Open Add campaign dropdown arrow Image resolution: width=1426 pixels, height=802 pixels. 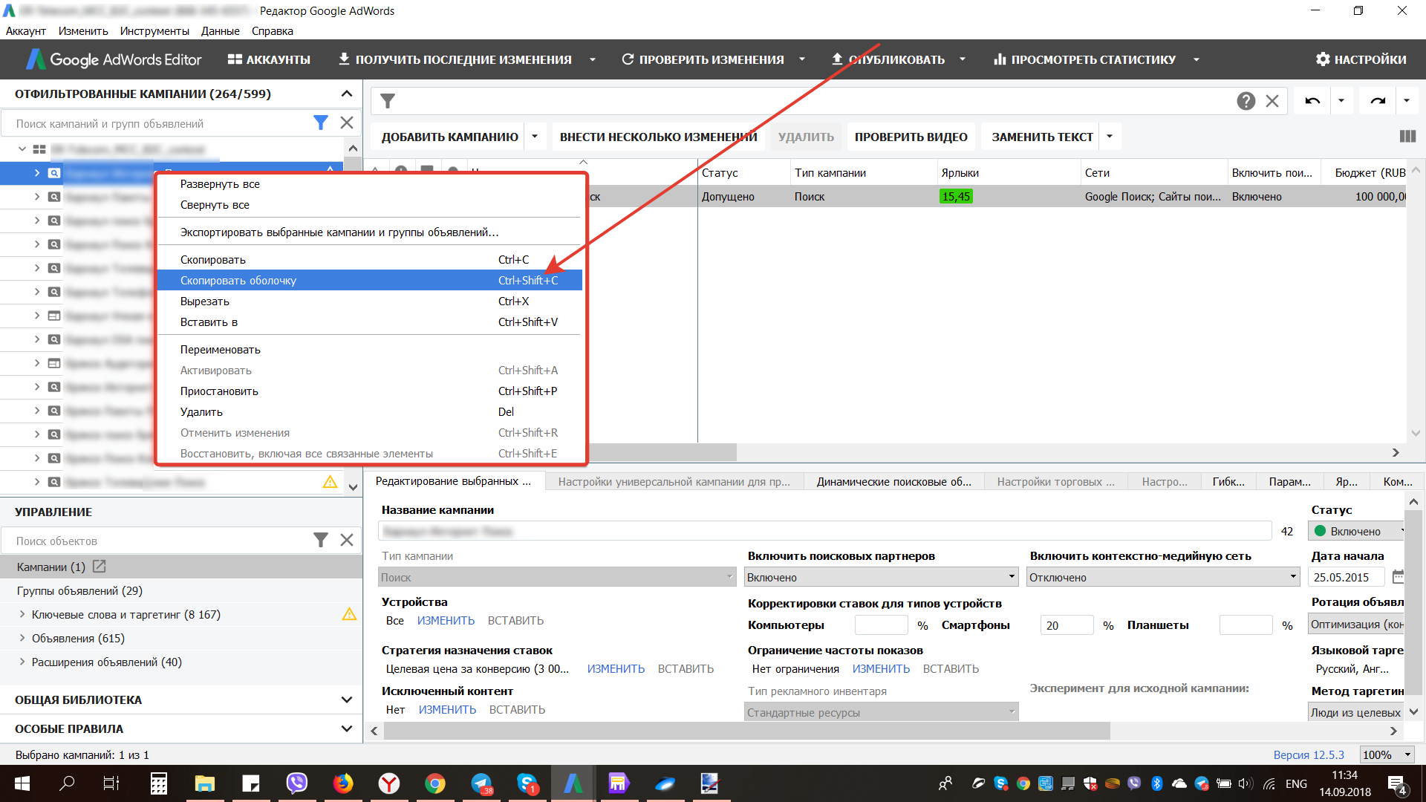click(535, 137)
